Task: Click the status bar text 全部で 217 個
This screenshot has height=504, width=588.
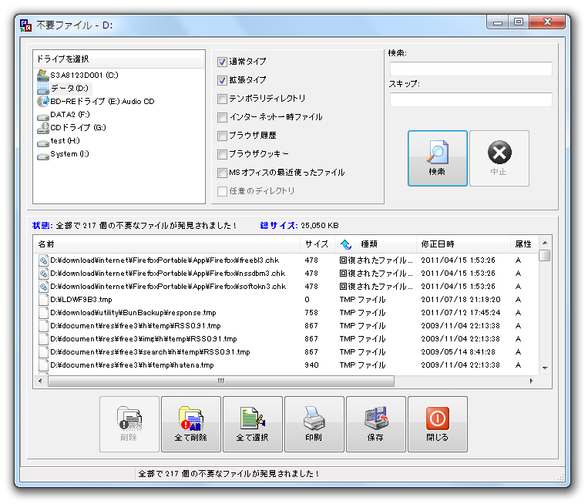Action: pyautogui.click(x=229, y=474)
